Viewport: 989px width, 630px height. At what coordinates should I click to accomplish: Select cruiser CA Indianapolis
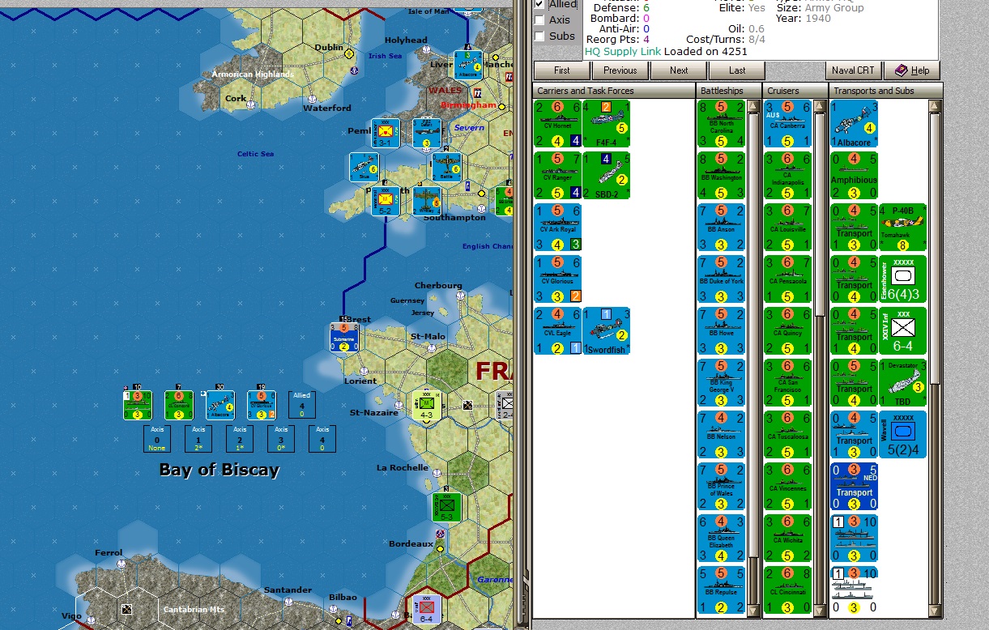(x=787, y=176)
